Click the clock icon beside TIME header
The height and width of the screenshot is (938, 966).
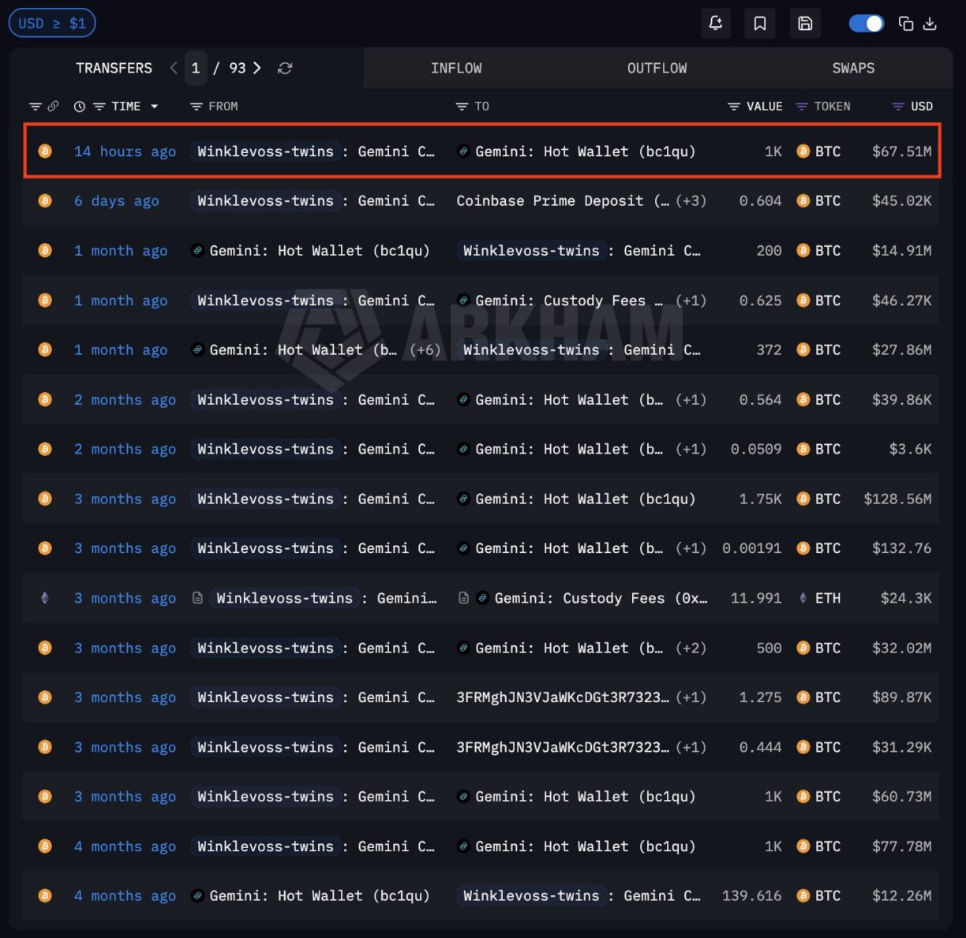tap(79, 107)
